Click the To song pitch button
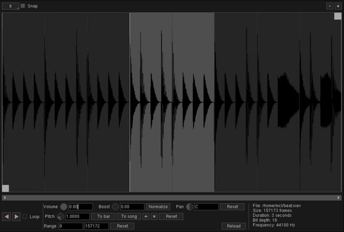344x232 pixels. pyautogui.click(x=129, y=216)
